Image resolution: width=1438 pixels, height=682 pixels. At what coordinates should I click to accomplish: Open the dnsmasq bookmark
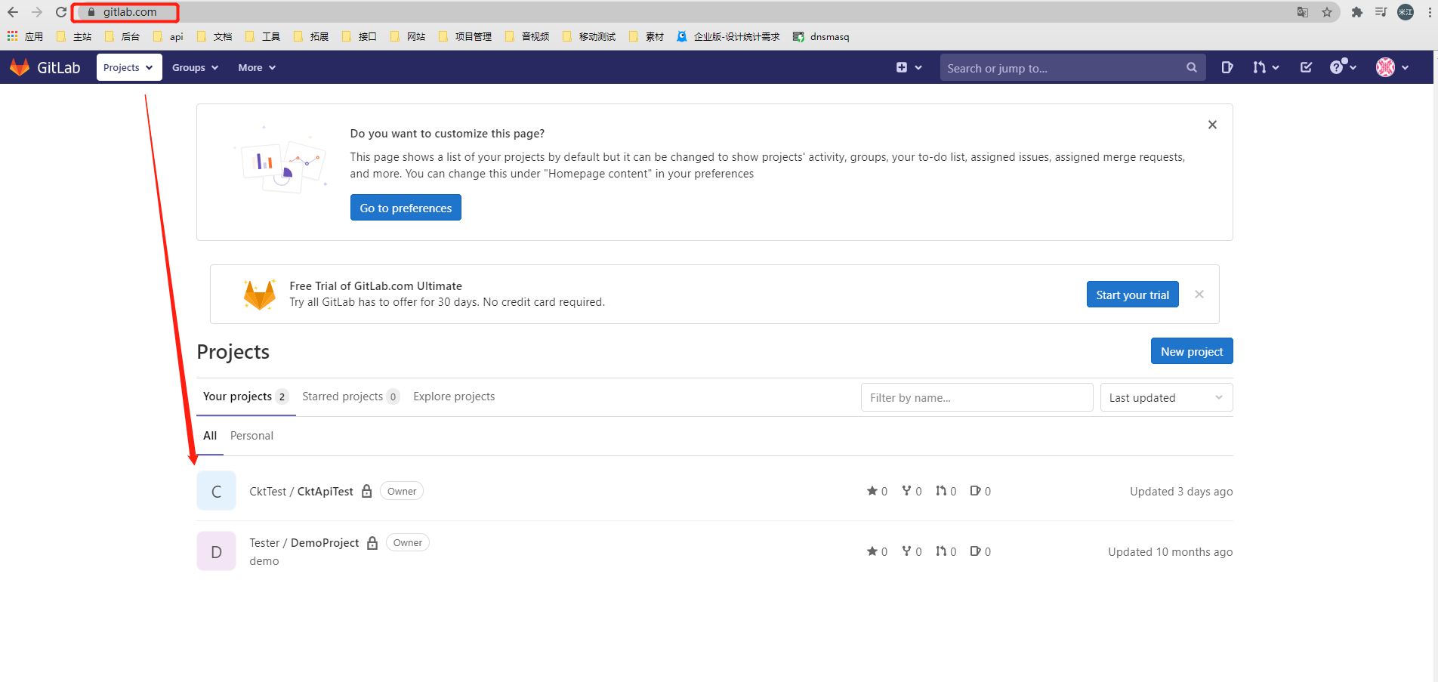(x=821, y=36)
